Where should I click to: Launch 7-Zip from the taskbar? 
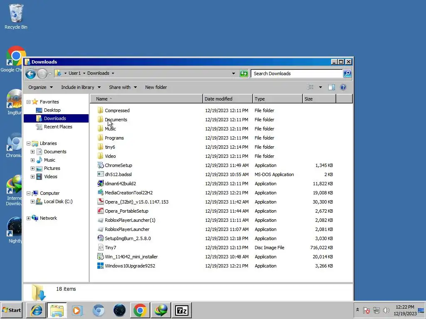181,310
